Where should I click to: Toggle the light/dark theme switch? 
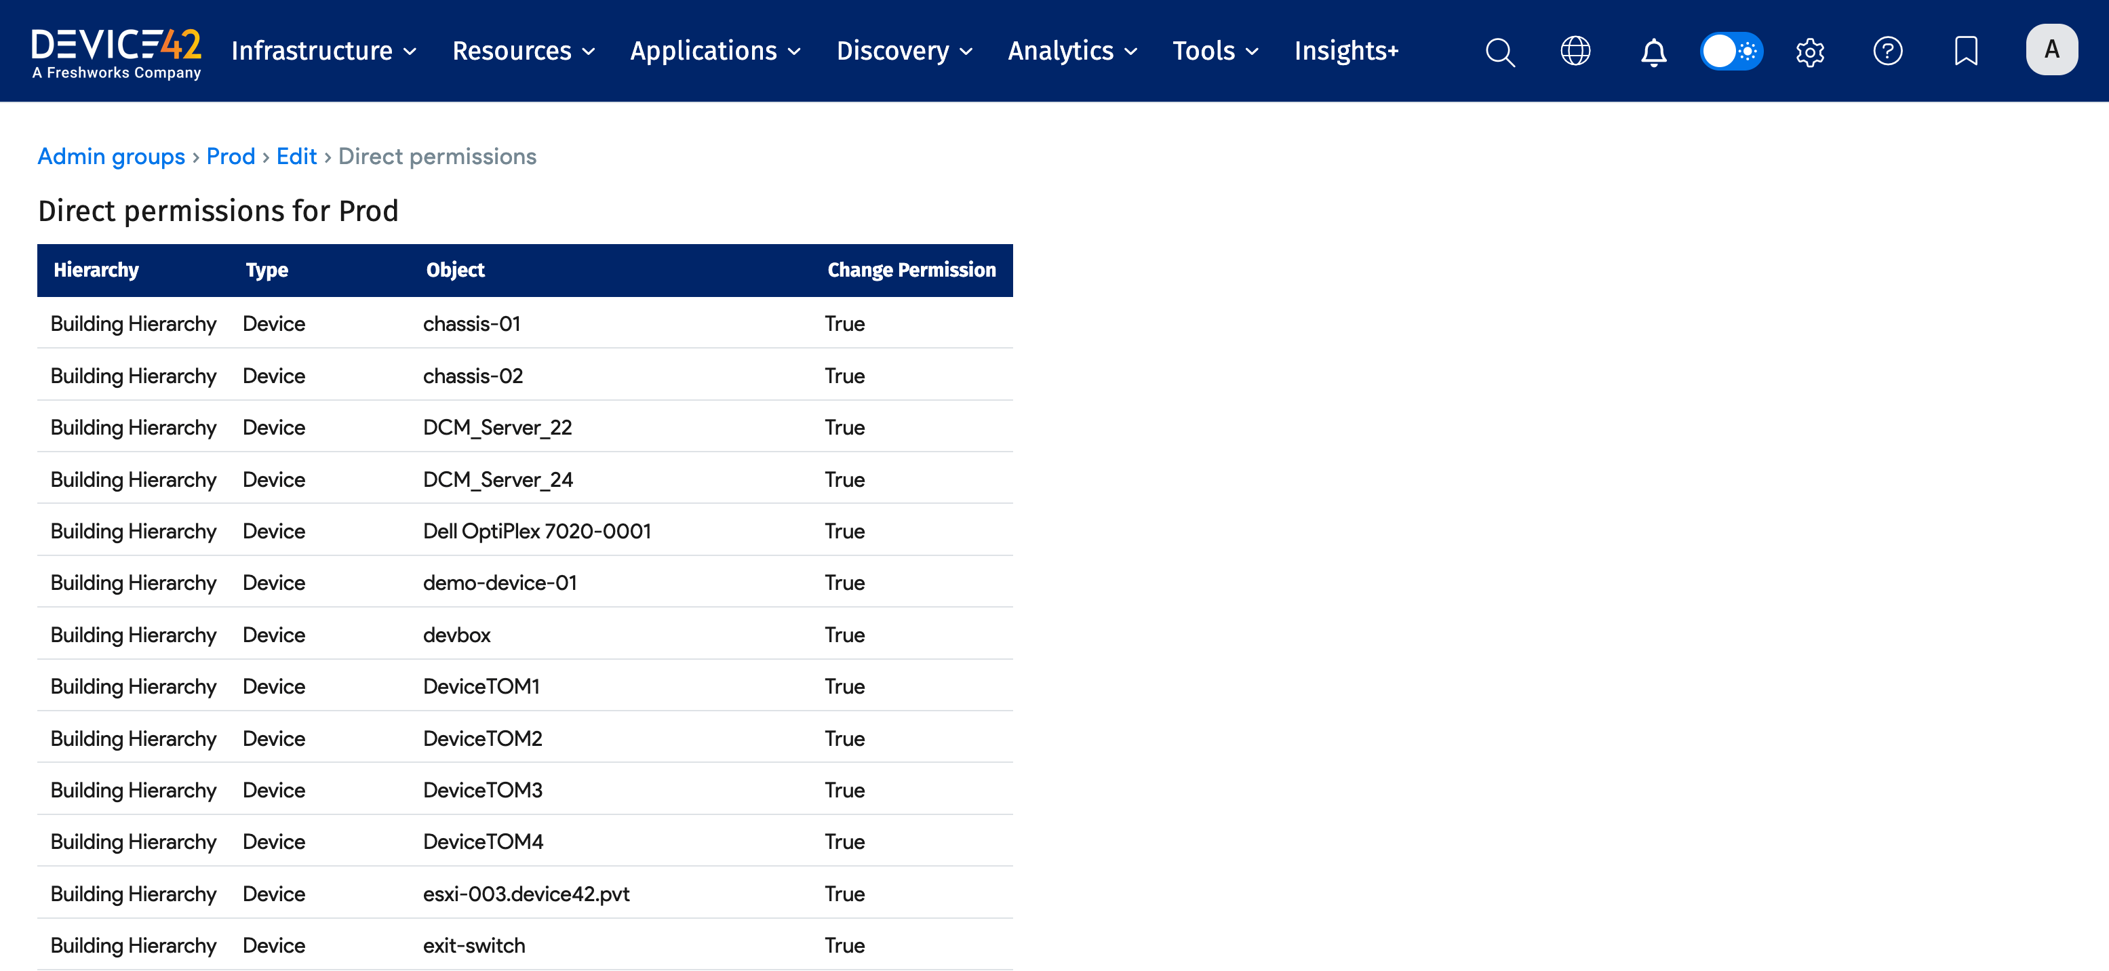1731,51
